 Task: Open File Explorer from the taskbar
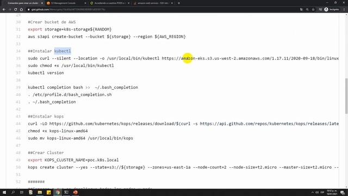(40, 192)
